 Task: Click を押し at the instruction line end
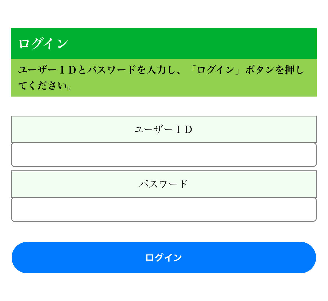[290, 70]
